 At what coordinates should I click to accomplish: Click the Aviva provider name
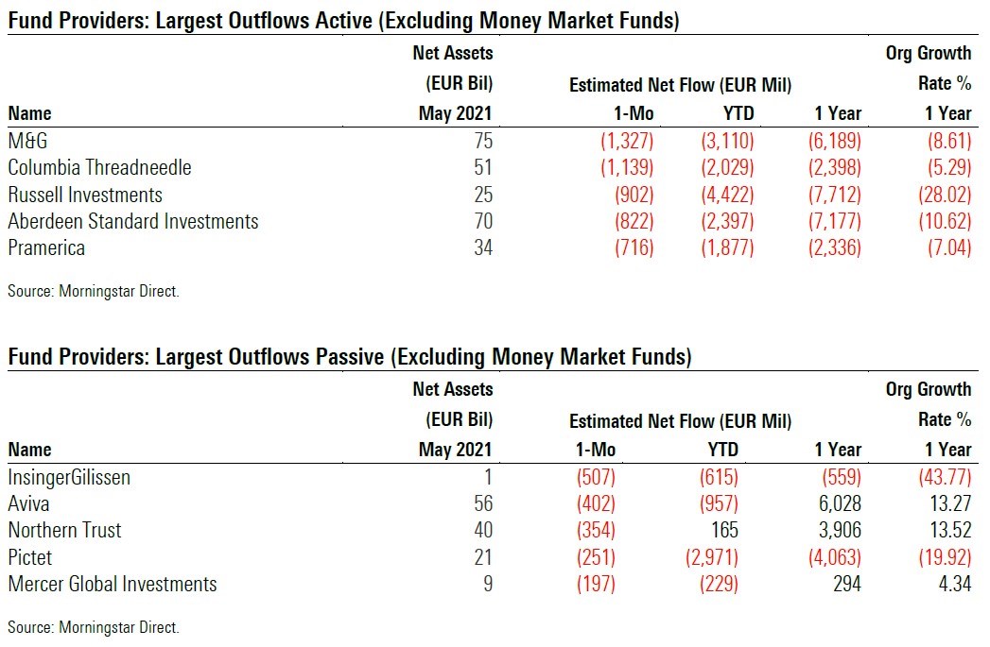click(x=30, y=503)
